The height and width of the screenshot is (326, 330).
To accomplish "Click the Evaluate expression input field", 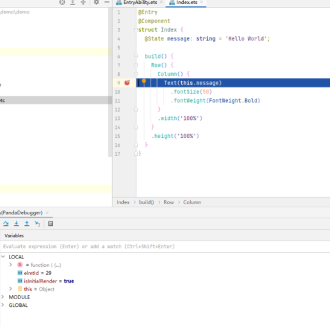I will pyautogui.click(x=165, y=246).
